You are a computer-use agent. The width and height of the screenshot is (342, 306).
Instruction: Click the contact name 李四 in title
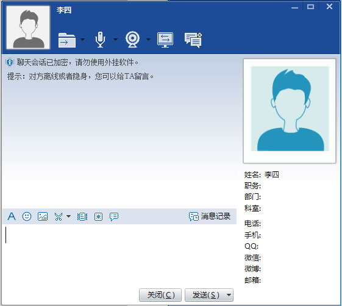pyautogui.click(x=64, y=10)
